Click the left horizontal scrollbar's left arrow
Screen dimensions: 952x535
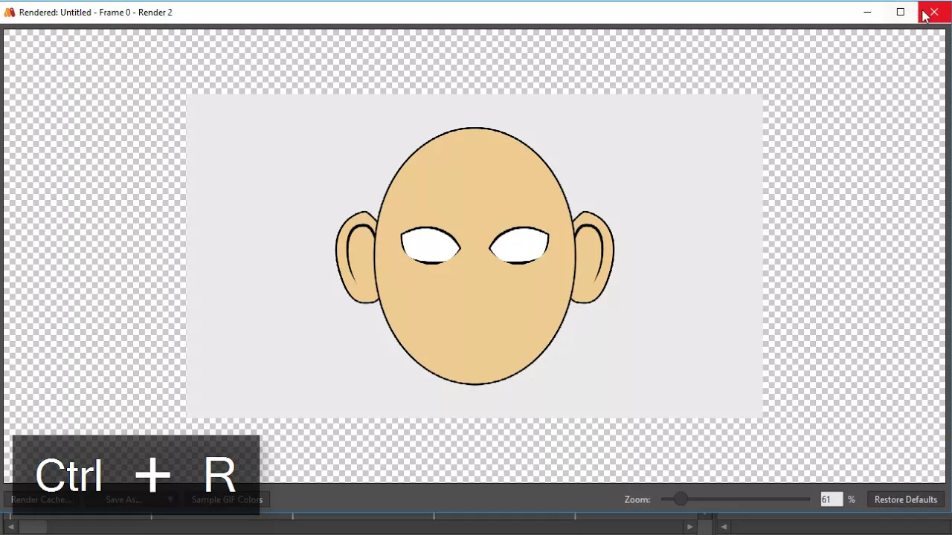point(10,527)
